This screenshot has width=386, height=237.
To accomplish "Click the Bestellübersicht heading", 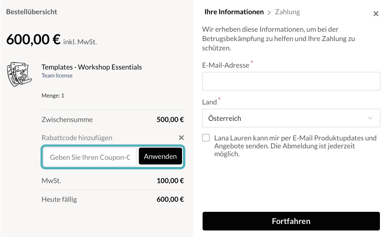I will [32, 12].
